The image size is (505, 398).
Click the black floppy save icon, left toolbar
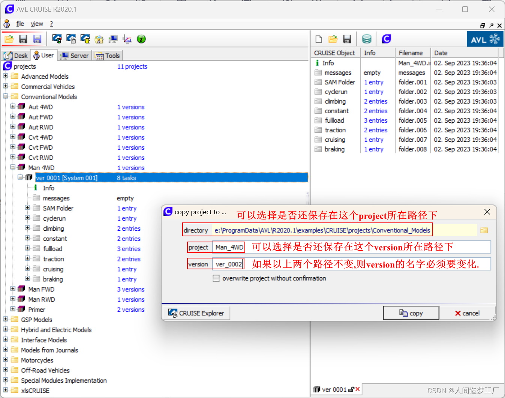(x=23, y=39)
